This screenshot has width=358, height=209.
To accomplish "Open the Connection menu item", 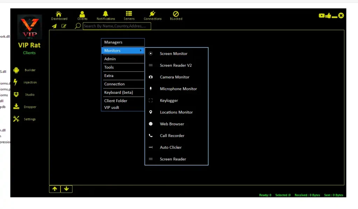I will tap(114, 84).
